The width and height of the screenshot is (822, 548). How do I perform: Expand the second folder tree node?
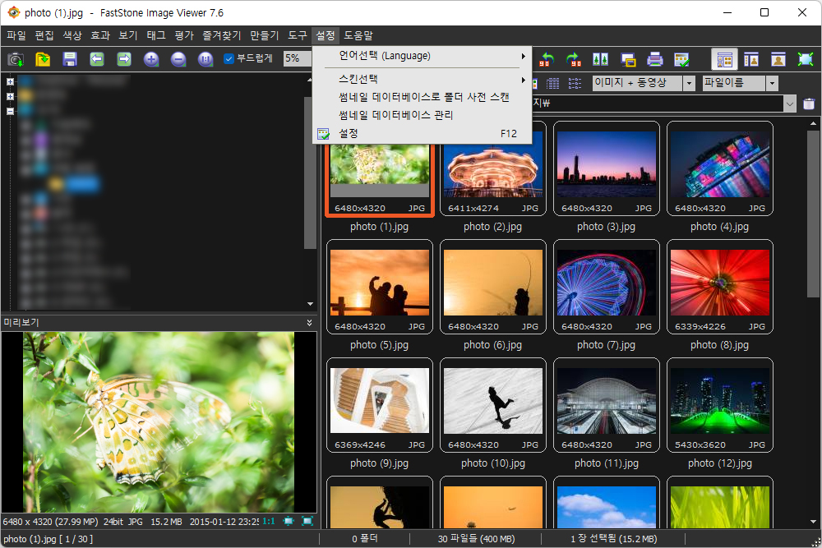pos(10,96)
